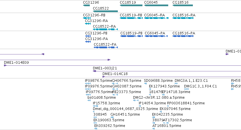This screenshot has width=241, height=130.
Task: Click the IP09876.5prime EST label
Action: [x=98, y=81]
